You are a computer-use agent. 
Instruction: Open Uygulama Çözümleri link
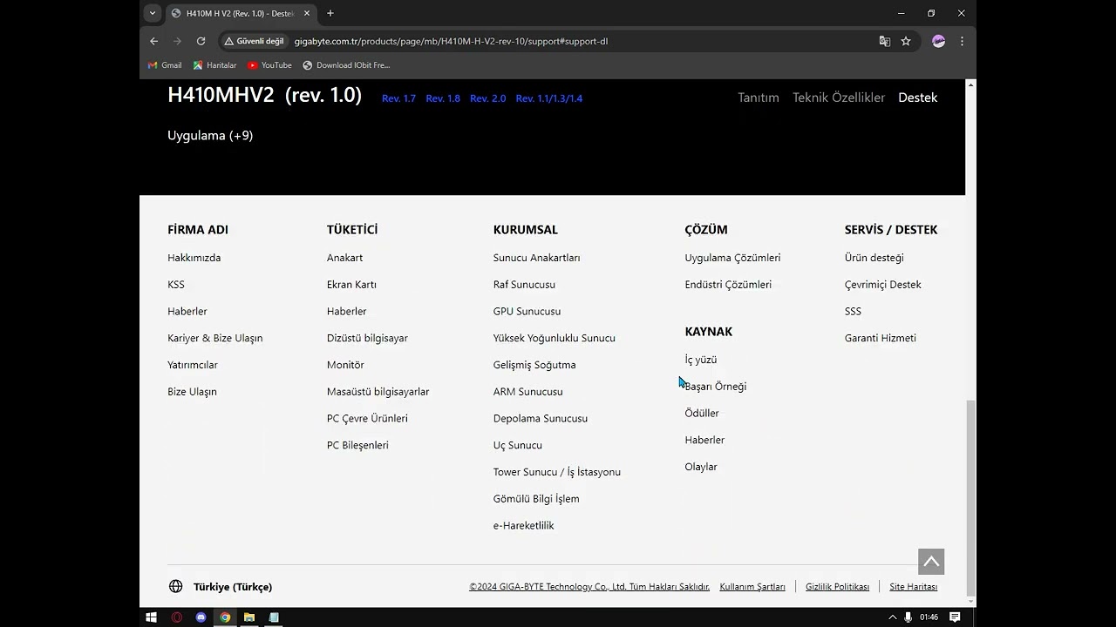coord(733,258)
